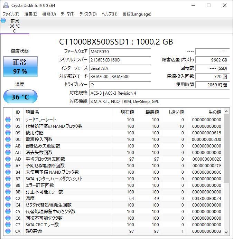
Task: Click the drive title CT1000BX500SSD1 : 1000.2 GB
Action: [x=116, y=42]
